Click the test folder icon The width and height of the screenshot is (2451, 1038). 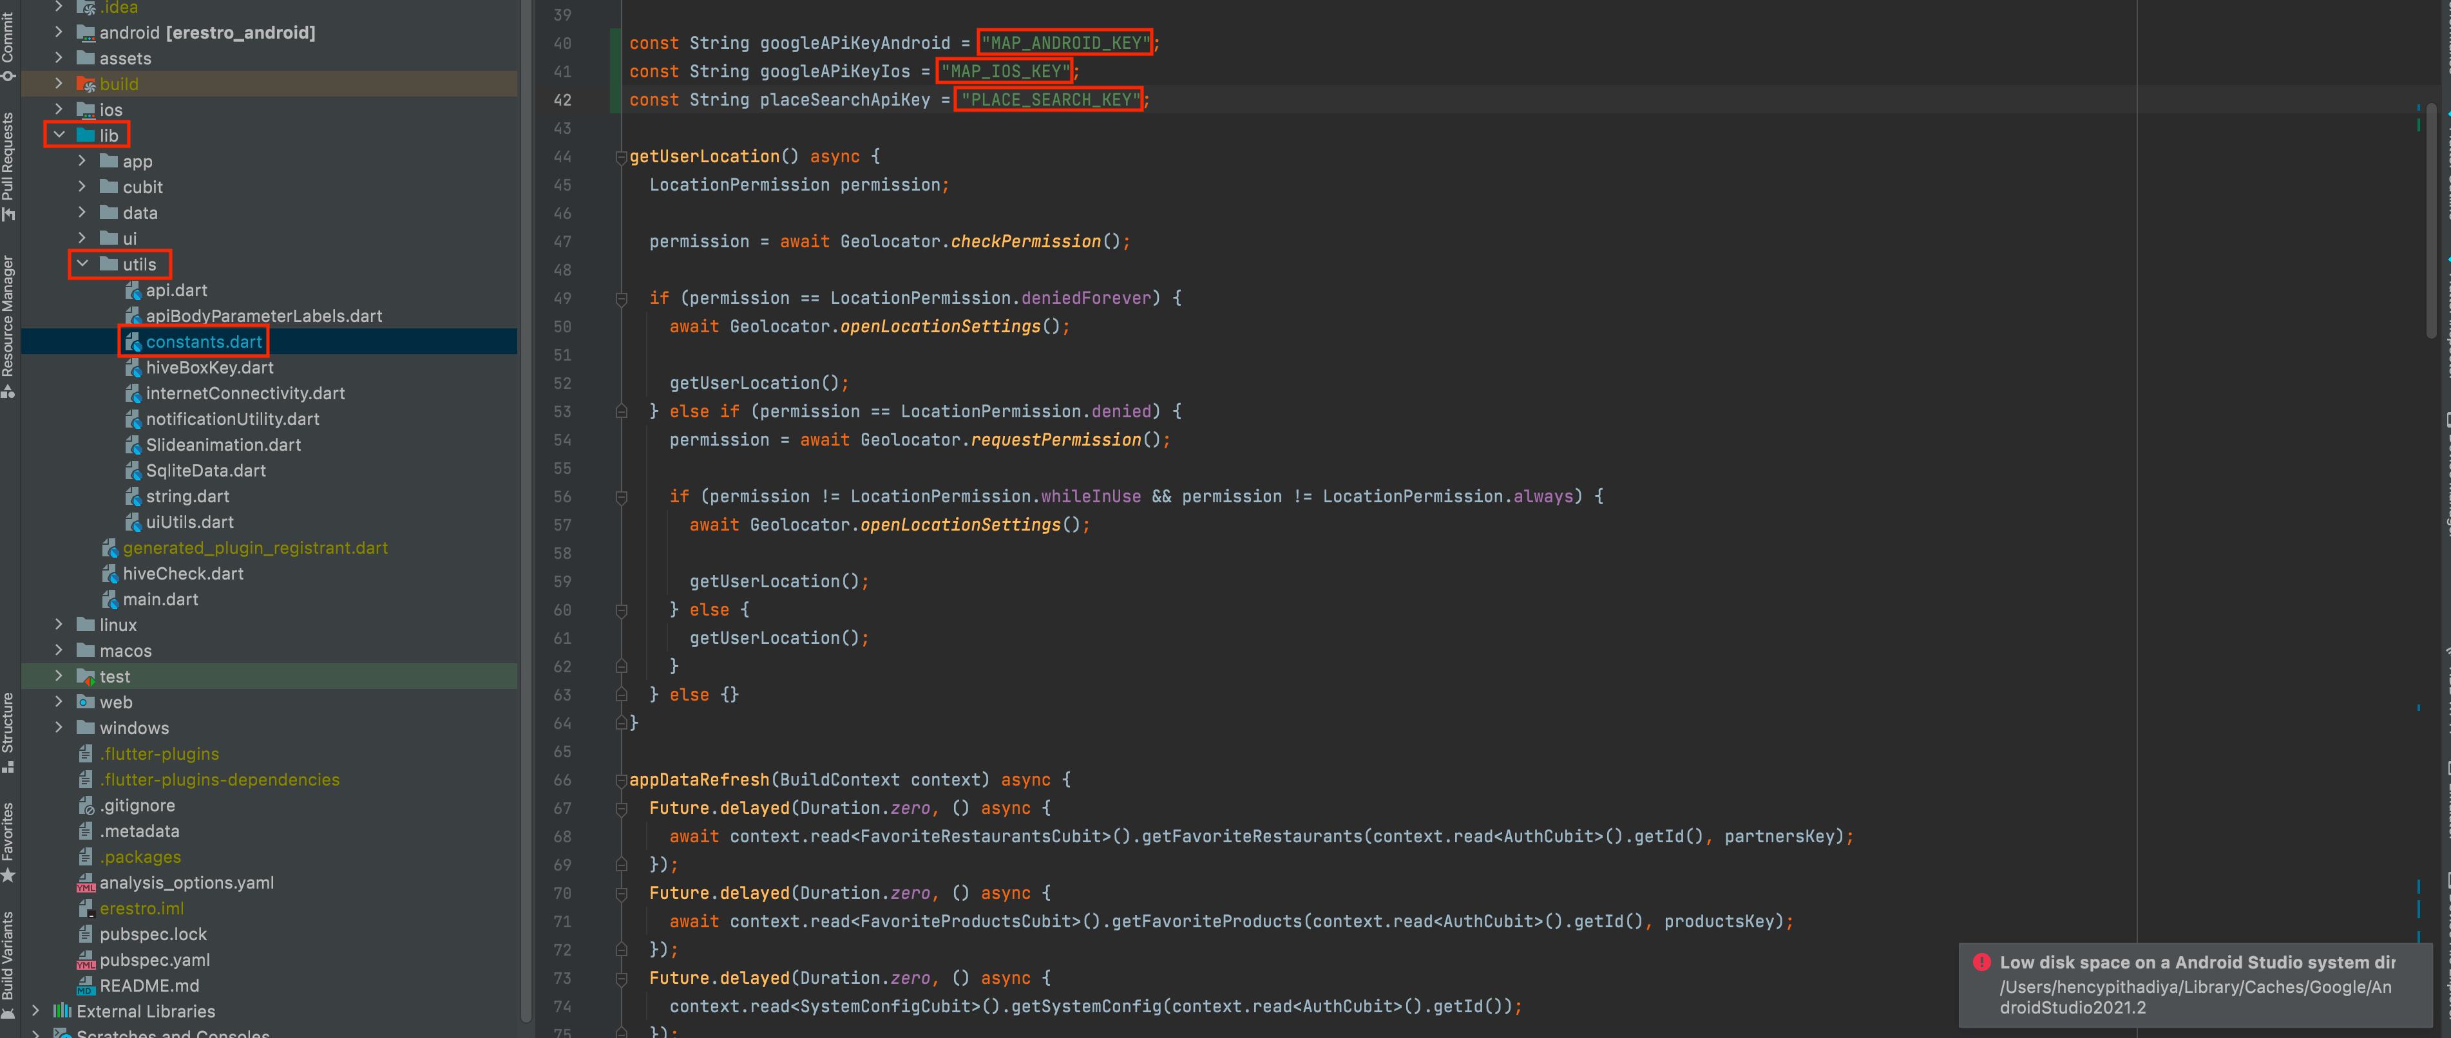(x=86, y=677)
